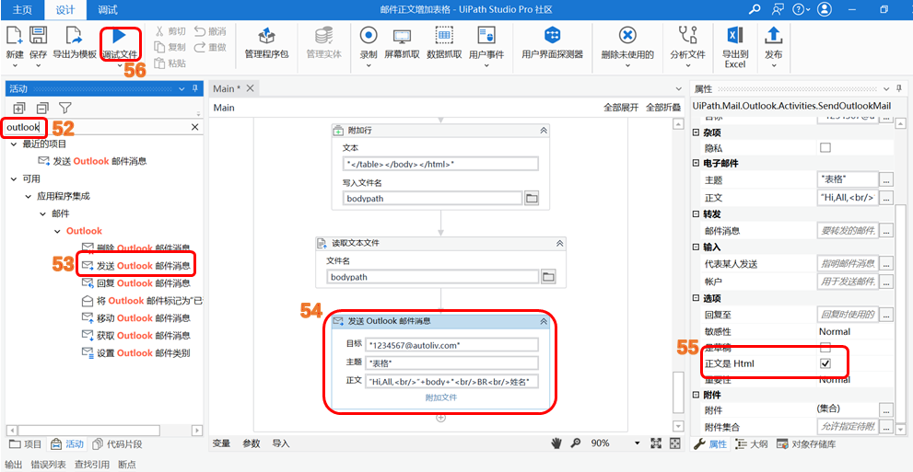Open the Snippets (代码片段) tab

click(x=118, y=444)
